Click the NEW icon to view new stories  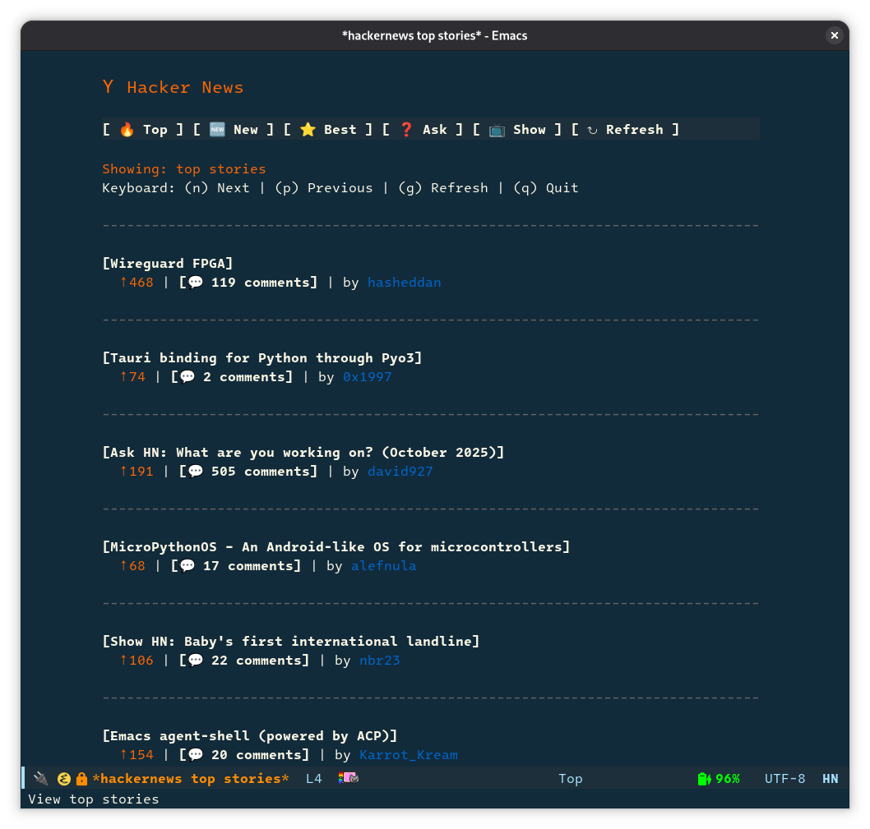(x=217, y=129)
